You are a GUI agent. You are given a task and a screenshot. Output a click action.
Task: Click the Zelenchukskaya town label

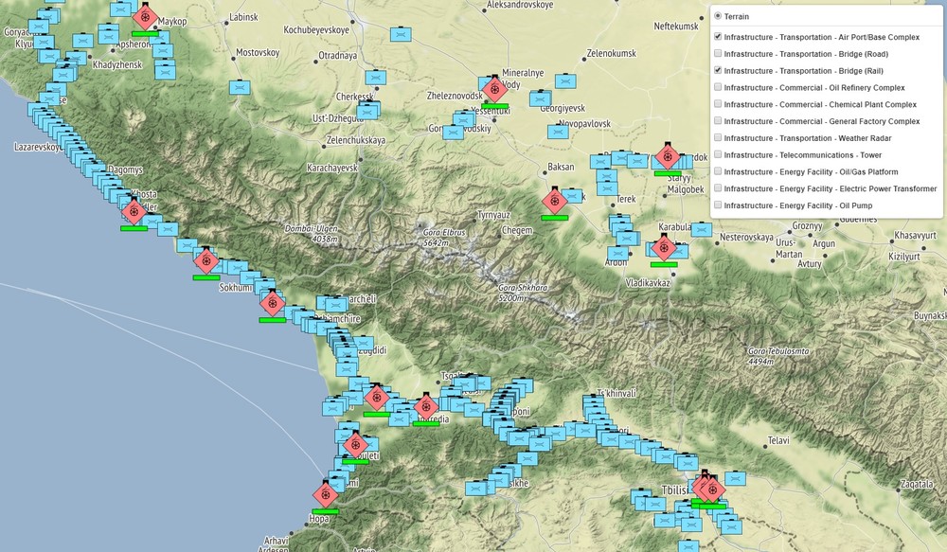[x=356, y=141]
